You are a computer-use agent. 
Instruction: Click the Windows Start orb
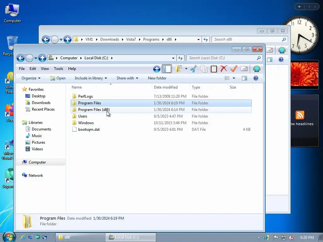9,237
